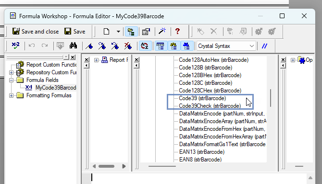This screenshot has width=322, height=184.
Task: Click the Save and close button
Action: [36, 32]
